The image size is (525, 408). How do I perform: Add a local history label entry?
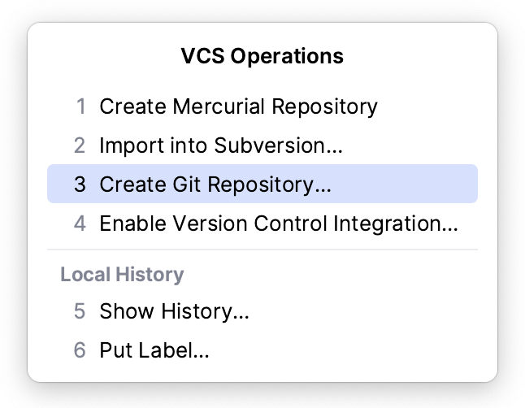tap(154, 350)
